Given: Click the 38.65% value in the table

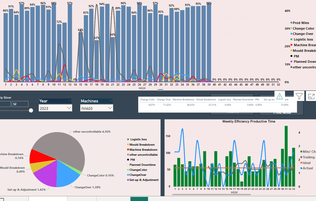Looking at the screenshot, I should pos(191,105).
